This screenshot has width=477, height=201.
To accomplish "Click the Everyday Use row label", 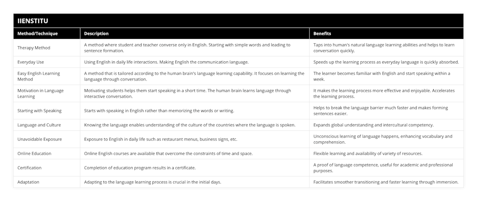I will pos(31,62).
